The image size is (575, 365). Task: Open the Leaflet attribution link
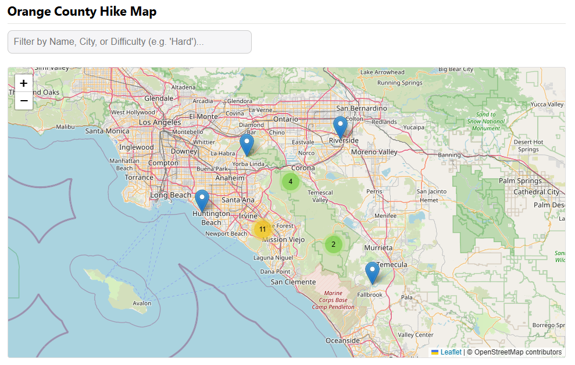(x=451, y=352)
